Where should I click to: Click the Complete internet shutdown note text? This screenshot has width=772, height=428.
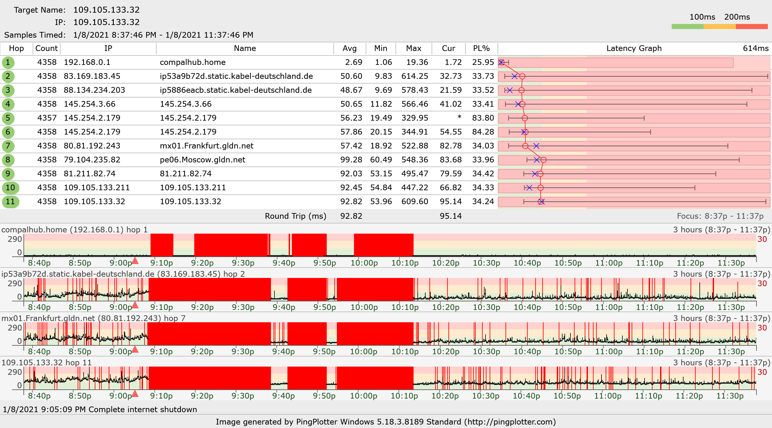click(x=143, y=409)
